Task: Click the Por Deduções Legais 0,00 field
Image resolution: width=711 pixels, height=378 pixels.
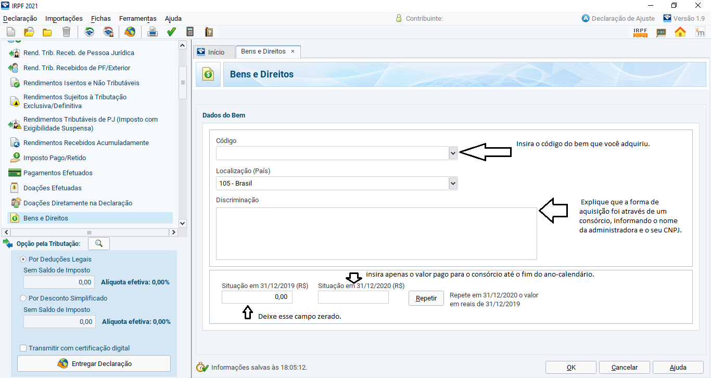Action: click(59, 282)
